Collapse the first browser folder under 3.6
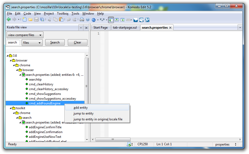This screenshot has width=249, height=154. 11,60
